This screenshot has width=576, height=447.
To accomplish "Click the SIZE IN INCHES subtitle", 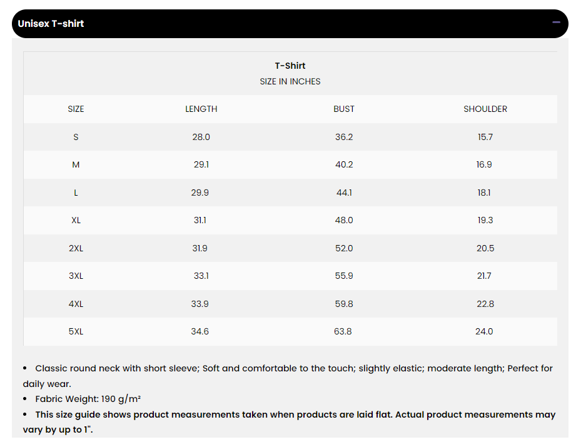I will pos(290,81).
